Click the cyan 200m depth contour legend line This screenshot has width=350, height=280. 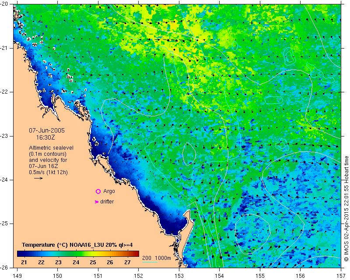(x=150, y=262)
